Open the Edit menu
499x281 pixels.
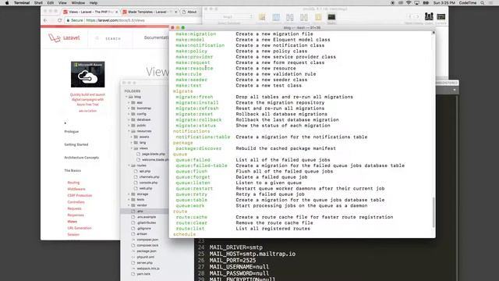[50, 3]
